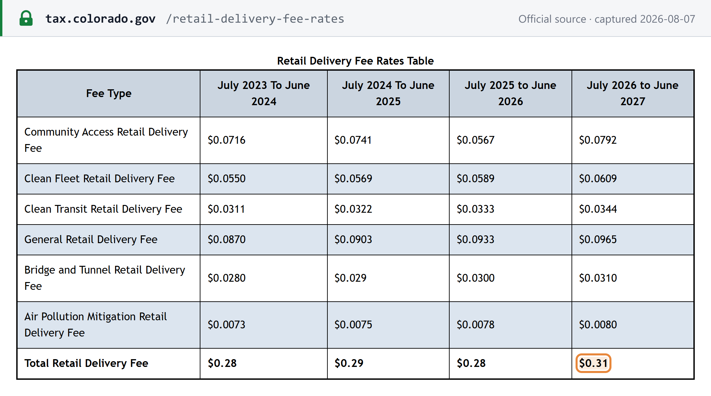Screen dimensions: 711x396
Task: Select the Community Access Retail Delivery Fee row label
Action: pos(106,140)
